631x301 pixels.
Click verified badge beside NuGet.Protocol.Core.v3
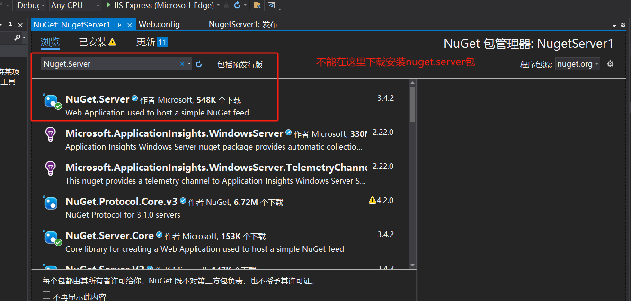(183, 201)
